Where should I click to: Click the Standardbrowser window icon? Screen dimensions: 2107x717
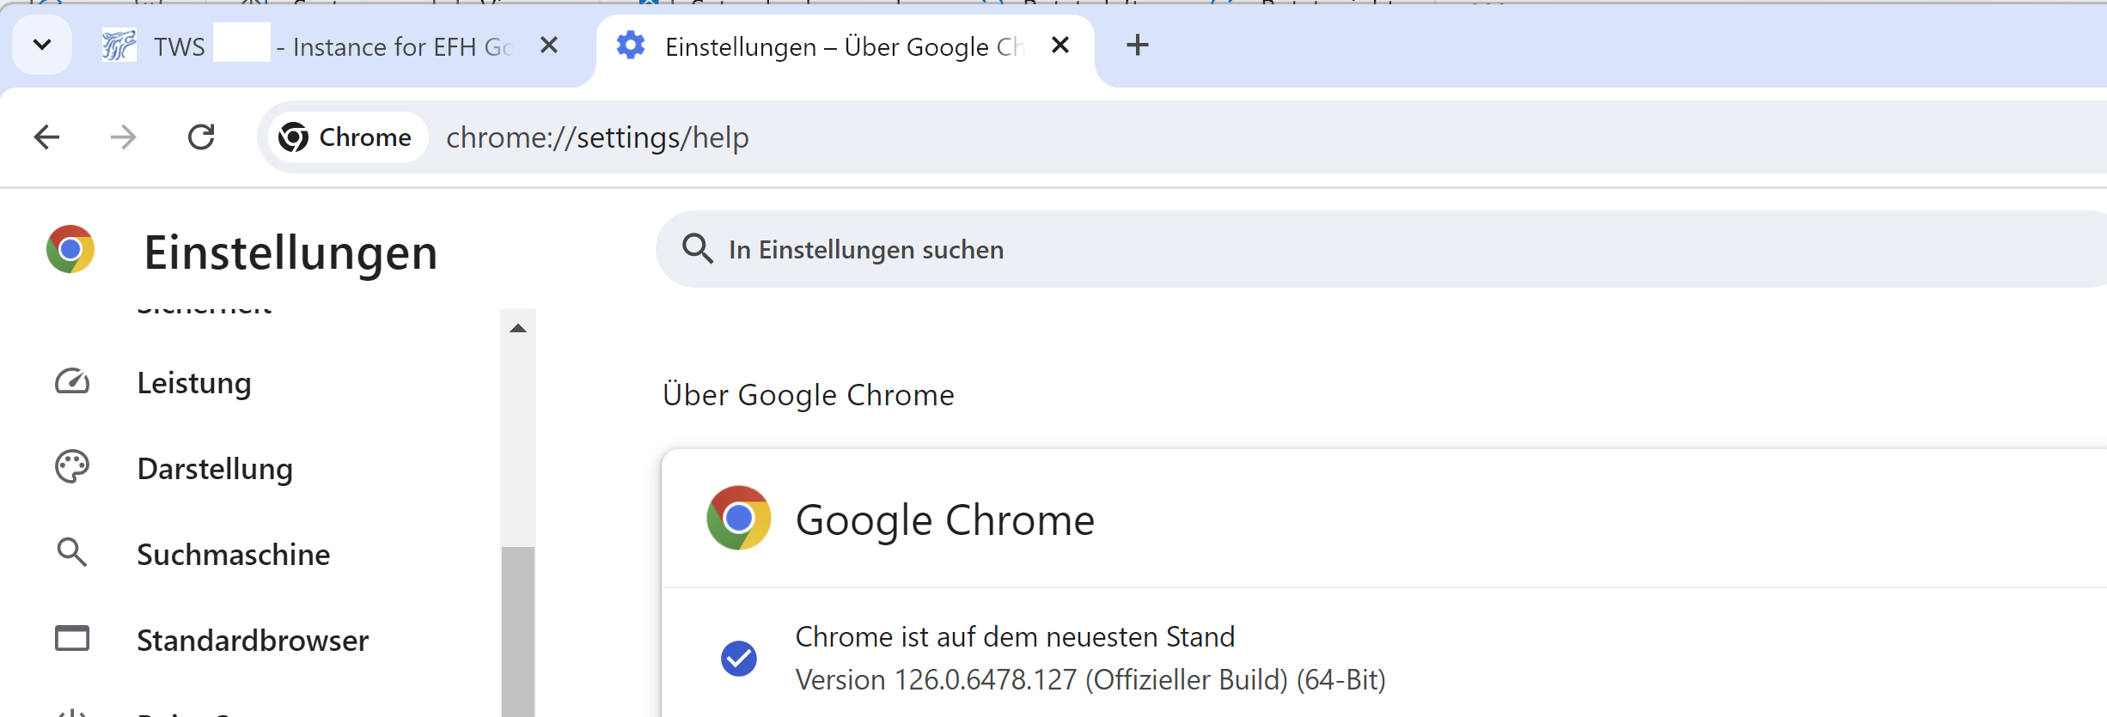[72, 639]
